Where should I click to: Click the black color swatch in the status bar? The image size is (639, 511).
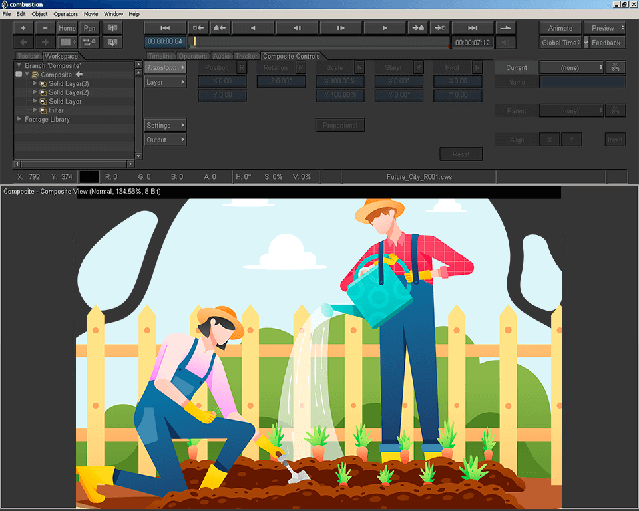tap(89, 176)
